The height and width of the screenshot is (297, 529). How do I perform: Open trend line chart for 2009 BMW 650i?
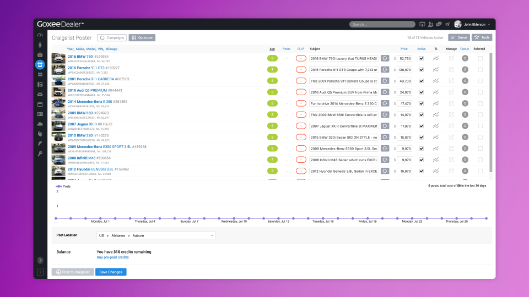(436, 114)
